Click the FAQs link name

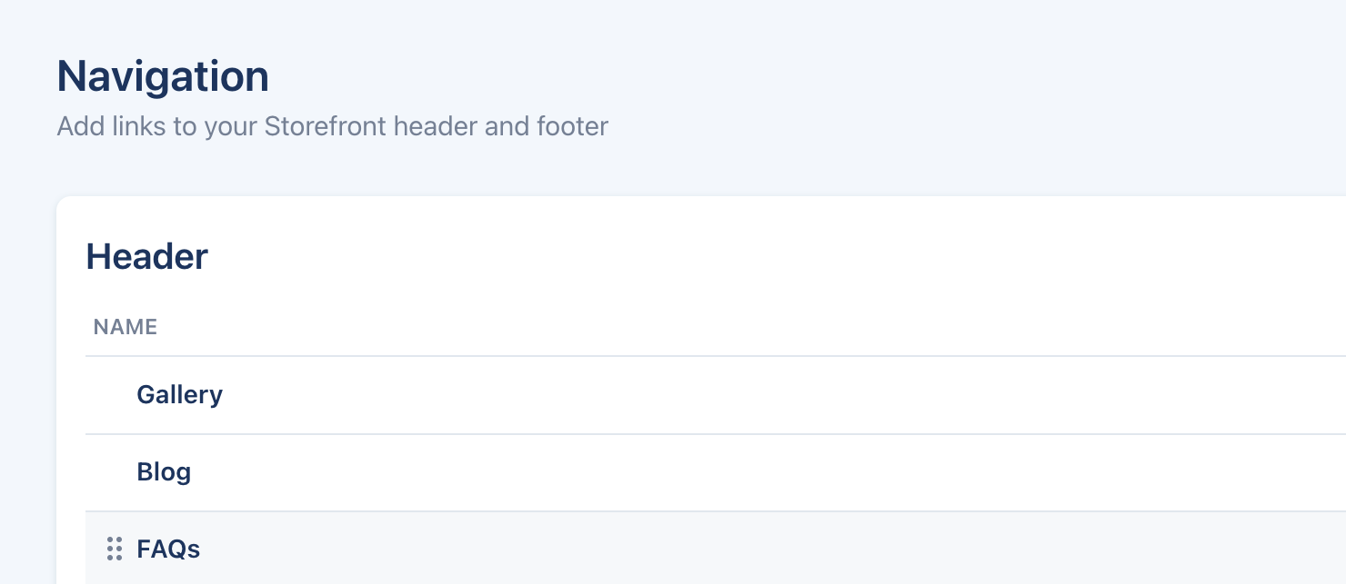pos(168,549)
